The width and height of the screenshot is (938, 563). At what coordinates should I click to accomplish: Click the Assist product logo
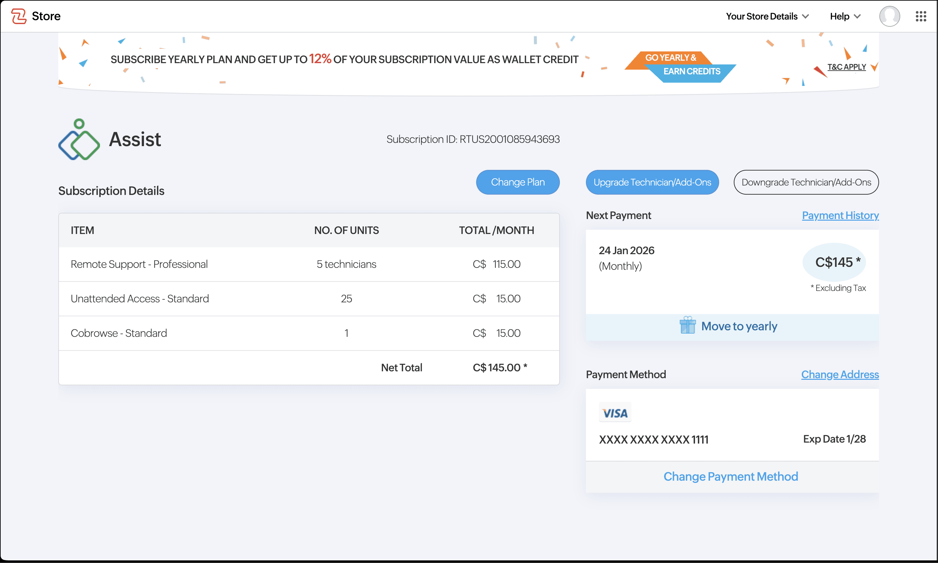tap(79, 139)
